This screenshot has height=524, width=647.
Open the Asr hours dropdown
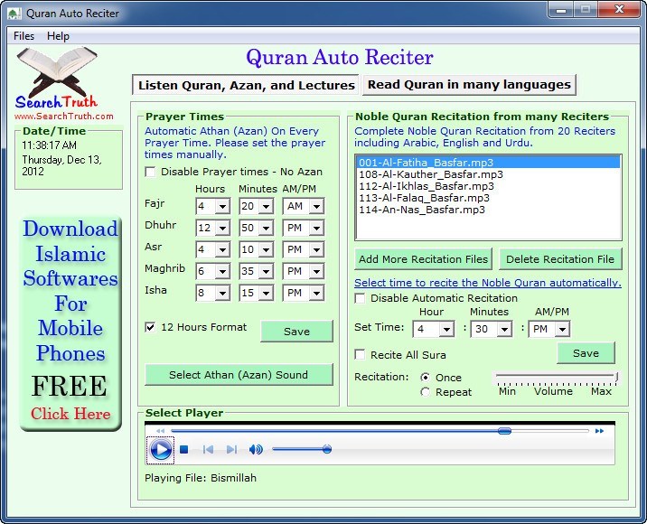(x=222, y=249)
